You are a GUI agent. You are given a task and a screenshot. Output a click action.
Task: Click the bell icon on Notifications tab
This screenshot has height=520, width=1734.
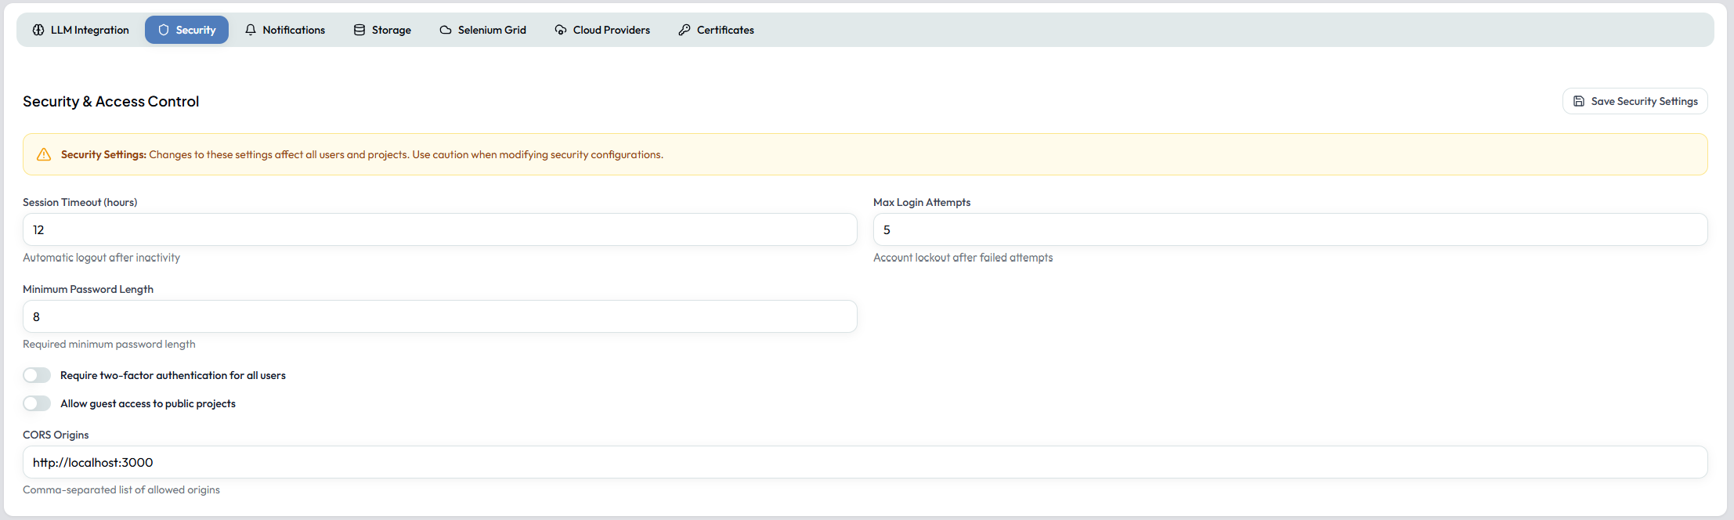(251, 30)
